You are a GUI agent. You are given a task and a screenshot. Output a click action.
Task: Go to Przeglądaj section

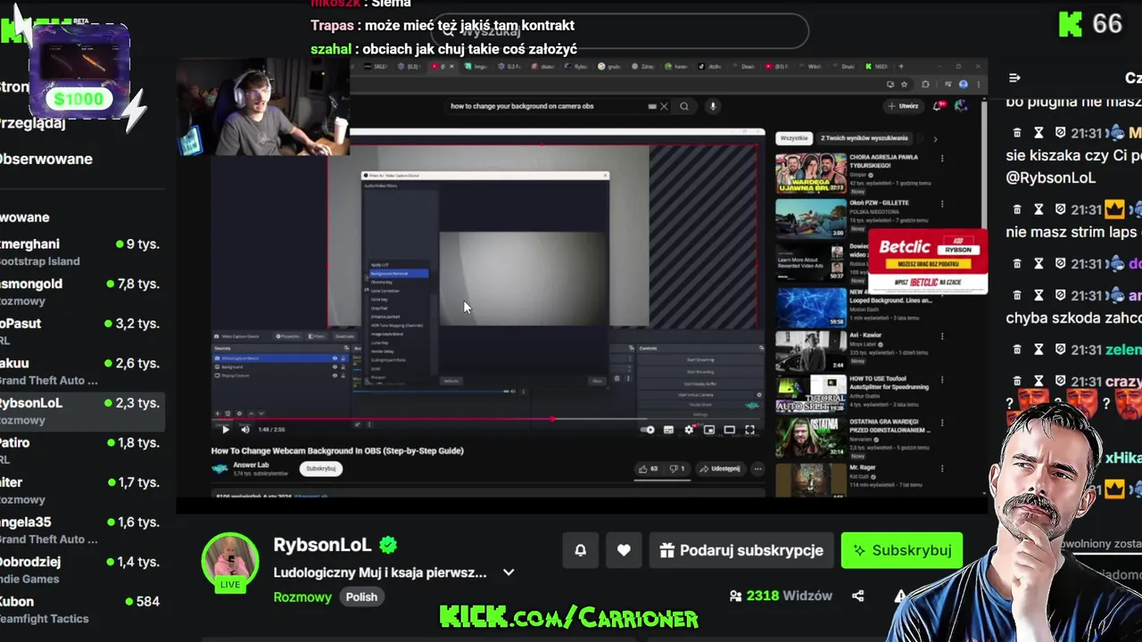pos(33,123)
